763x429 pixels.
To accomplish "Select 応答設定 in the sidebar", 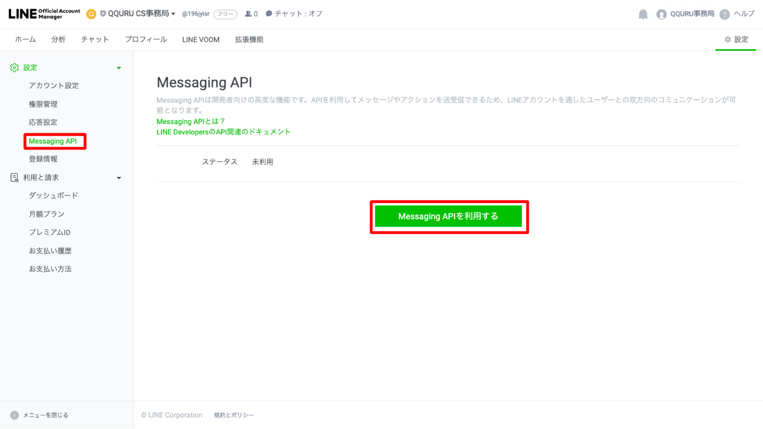I will click(x=43, y=122).
